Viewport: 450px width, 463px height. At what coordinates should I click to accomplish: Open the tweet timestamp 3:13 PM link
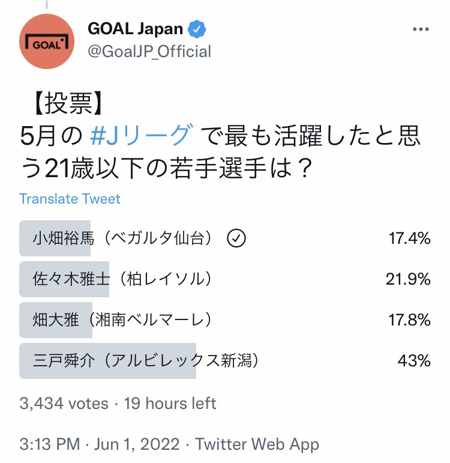(x=50, y=444)
